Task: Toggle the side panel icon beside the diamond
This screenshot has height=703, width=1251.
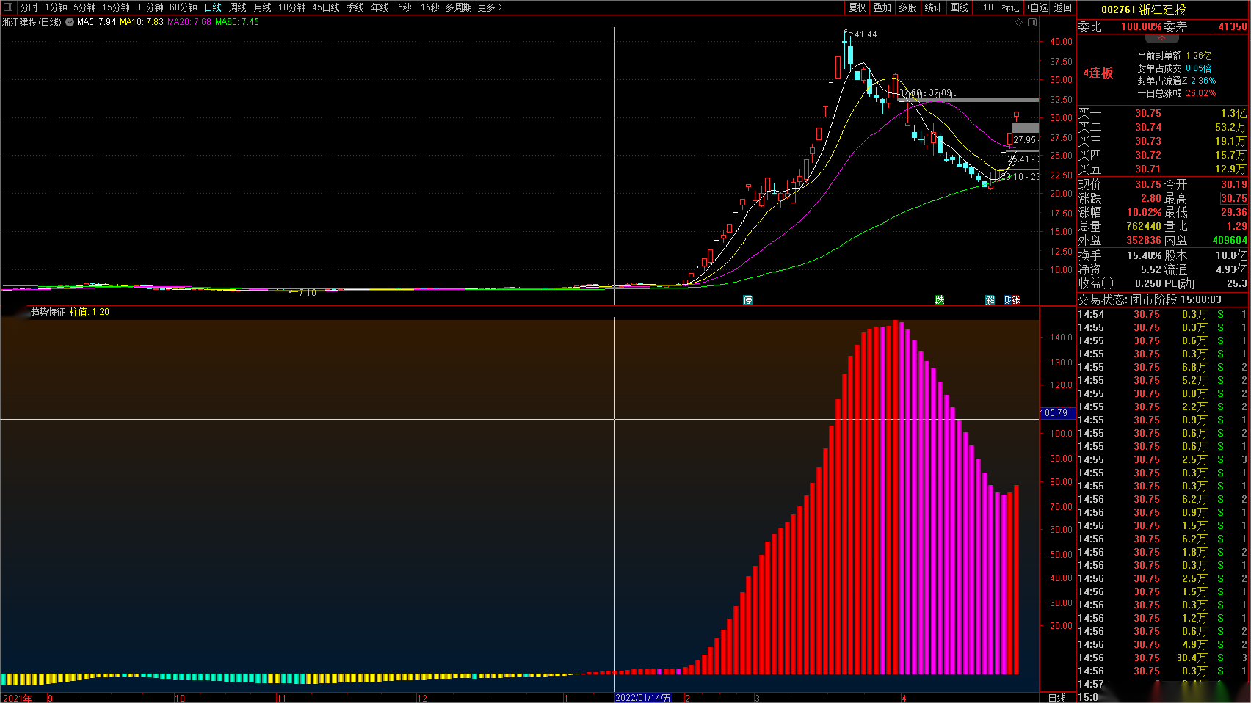Action: coord(1032,23)
